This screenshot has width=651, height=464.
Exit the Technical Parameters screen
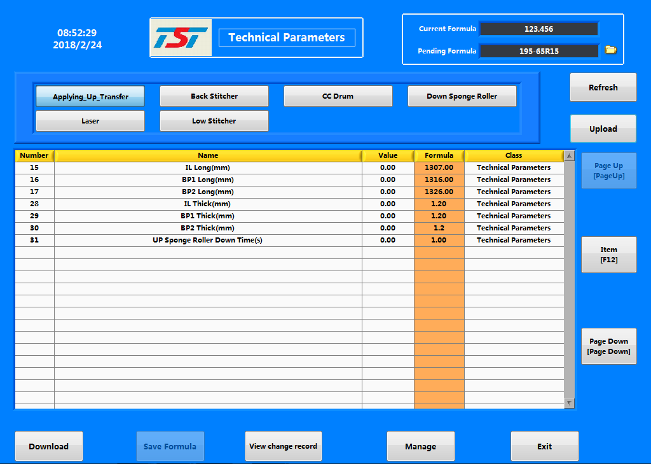tap(544, 446)
